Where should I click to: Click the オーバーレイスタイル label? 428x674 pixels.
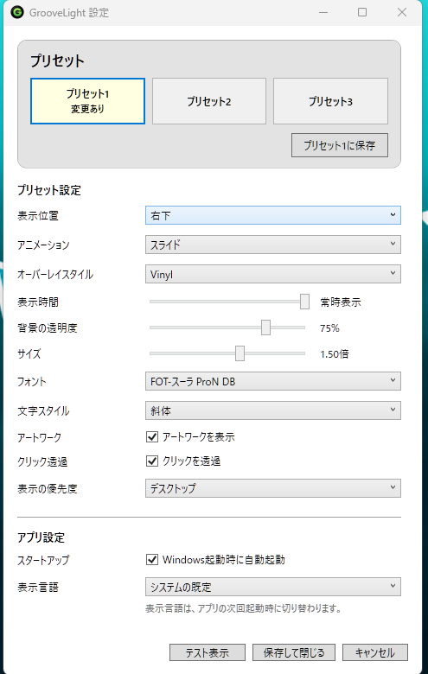pyautogui.click(x=55, y=274)
